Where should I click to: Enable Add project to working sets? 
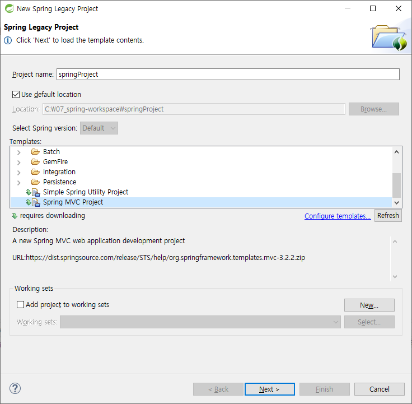click(20, 305)
